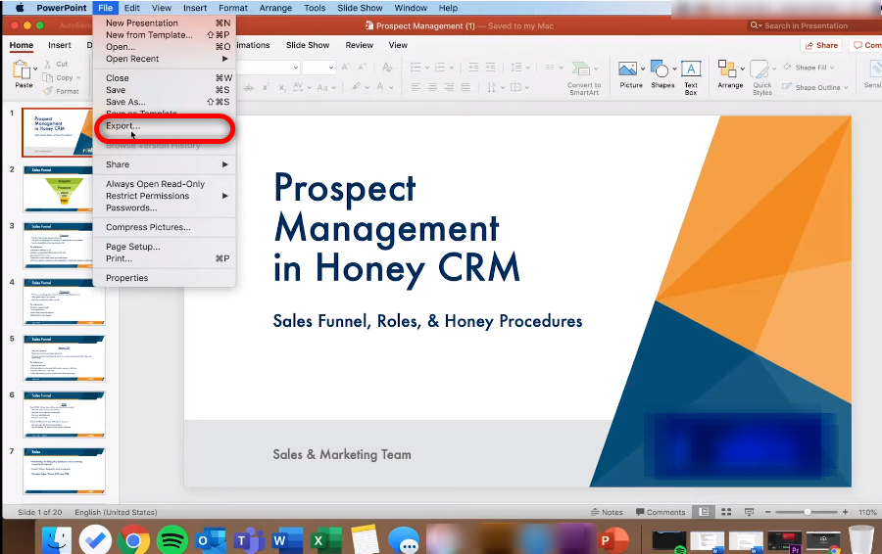Click the Copy icon in the ribbon
Screen dimensions: 882x554
(48, 77)
